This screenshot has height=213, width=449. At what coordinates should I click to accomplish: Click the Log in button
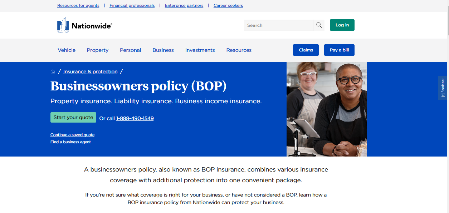(x=342, y=25)
